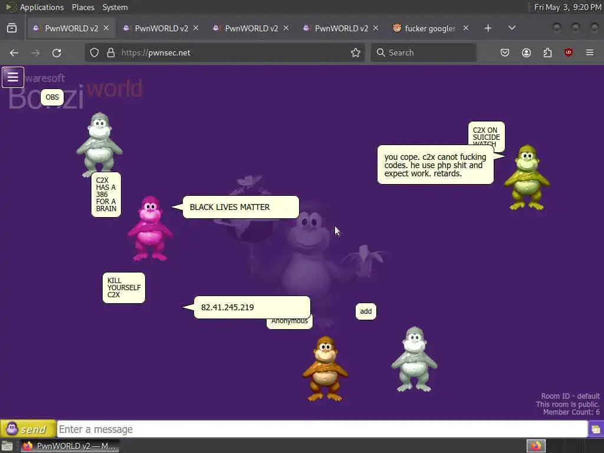The width and height of the screenshot is (604, 453).
Task: Click the 82.41.245.219 speech bubble
Action: click(252, 307)
